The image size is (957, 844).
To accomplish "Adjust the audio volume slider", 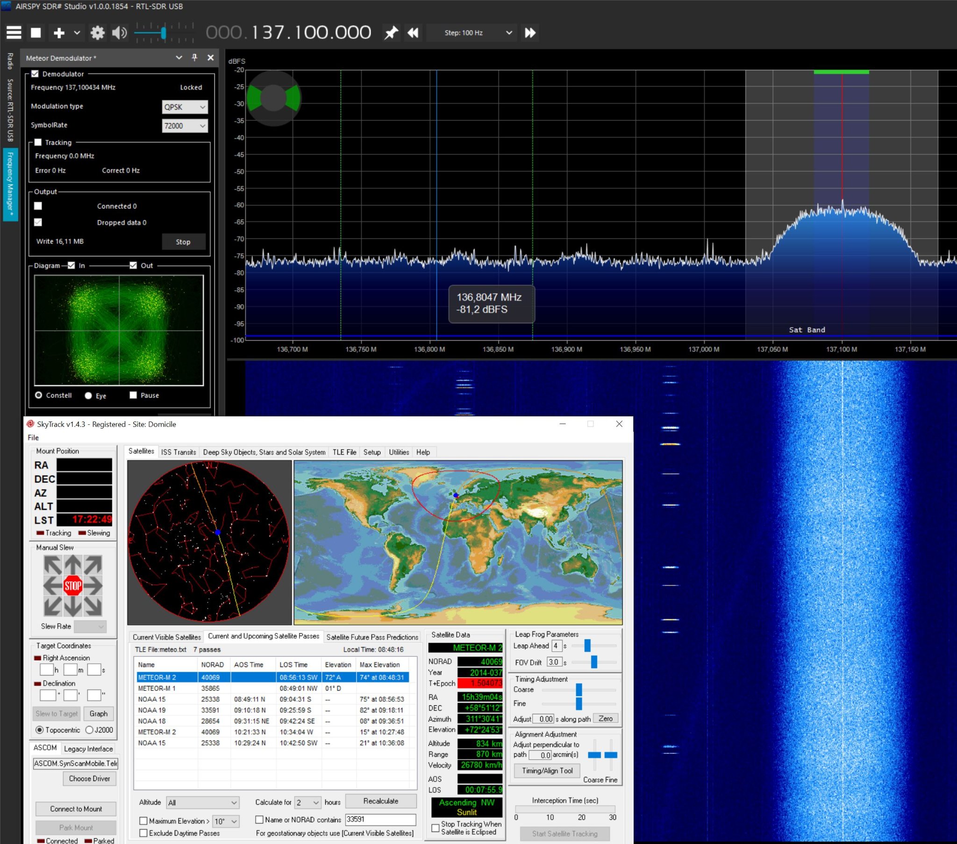I will 164,33.
